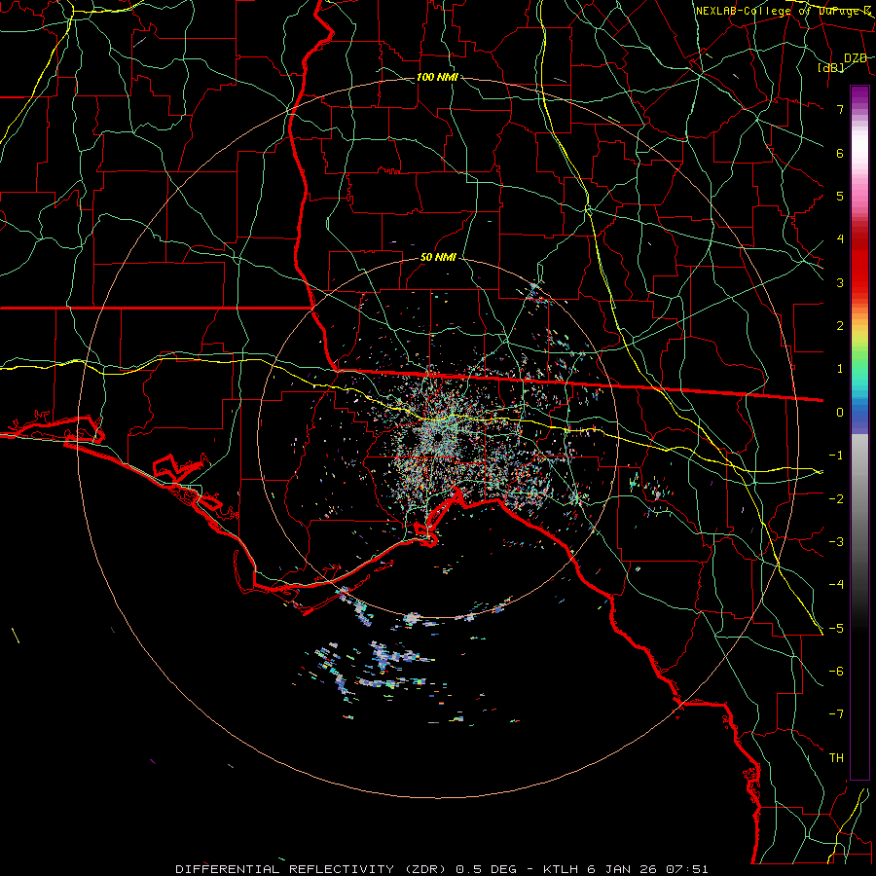876x876 pixels.
Task: Select the 7 dB value on color scale
Action: pos(840,109)
